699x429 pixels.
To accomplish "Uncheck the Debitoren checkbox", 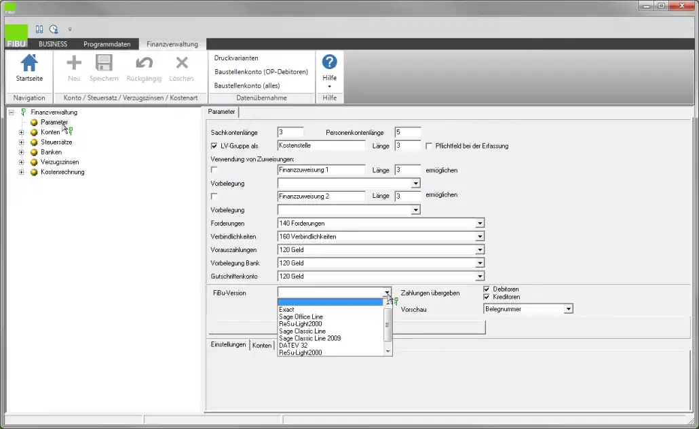I will coord(487,289).
